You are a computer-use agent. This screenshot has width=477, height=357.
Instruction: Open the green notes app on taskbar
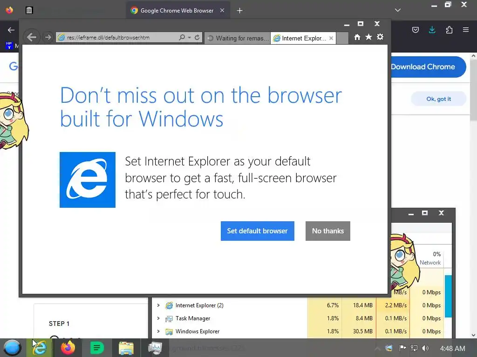[97, 348]
